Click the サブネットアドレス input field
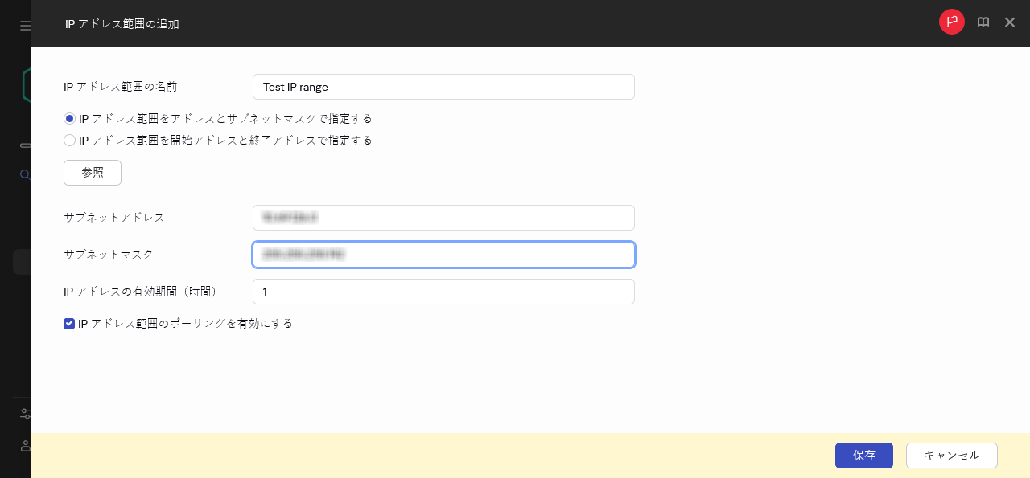1030x478 pixels. 443,217
